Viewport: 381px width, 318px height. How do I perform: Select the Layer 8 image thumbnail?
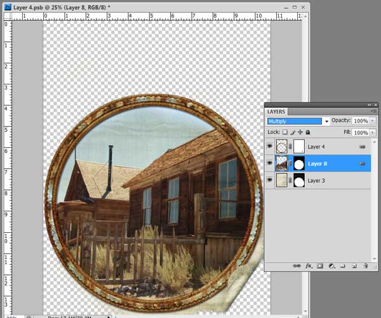point(281,163)
